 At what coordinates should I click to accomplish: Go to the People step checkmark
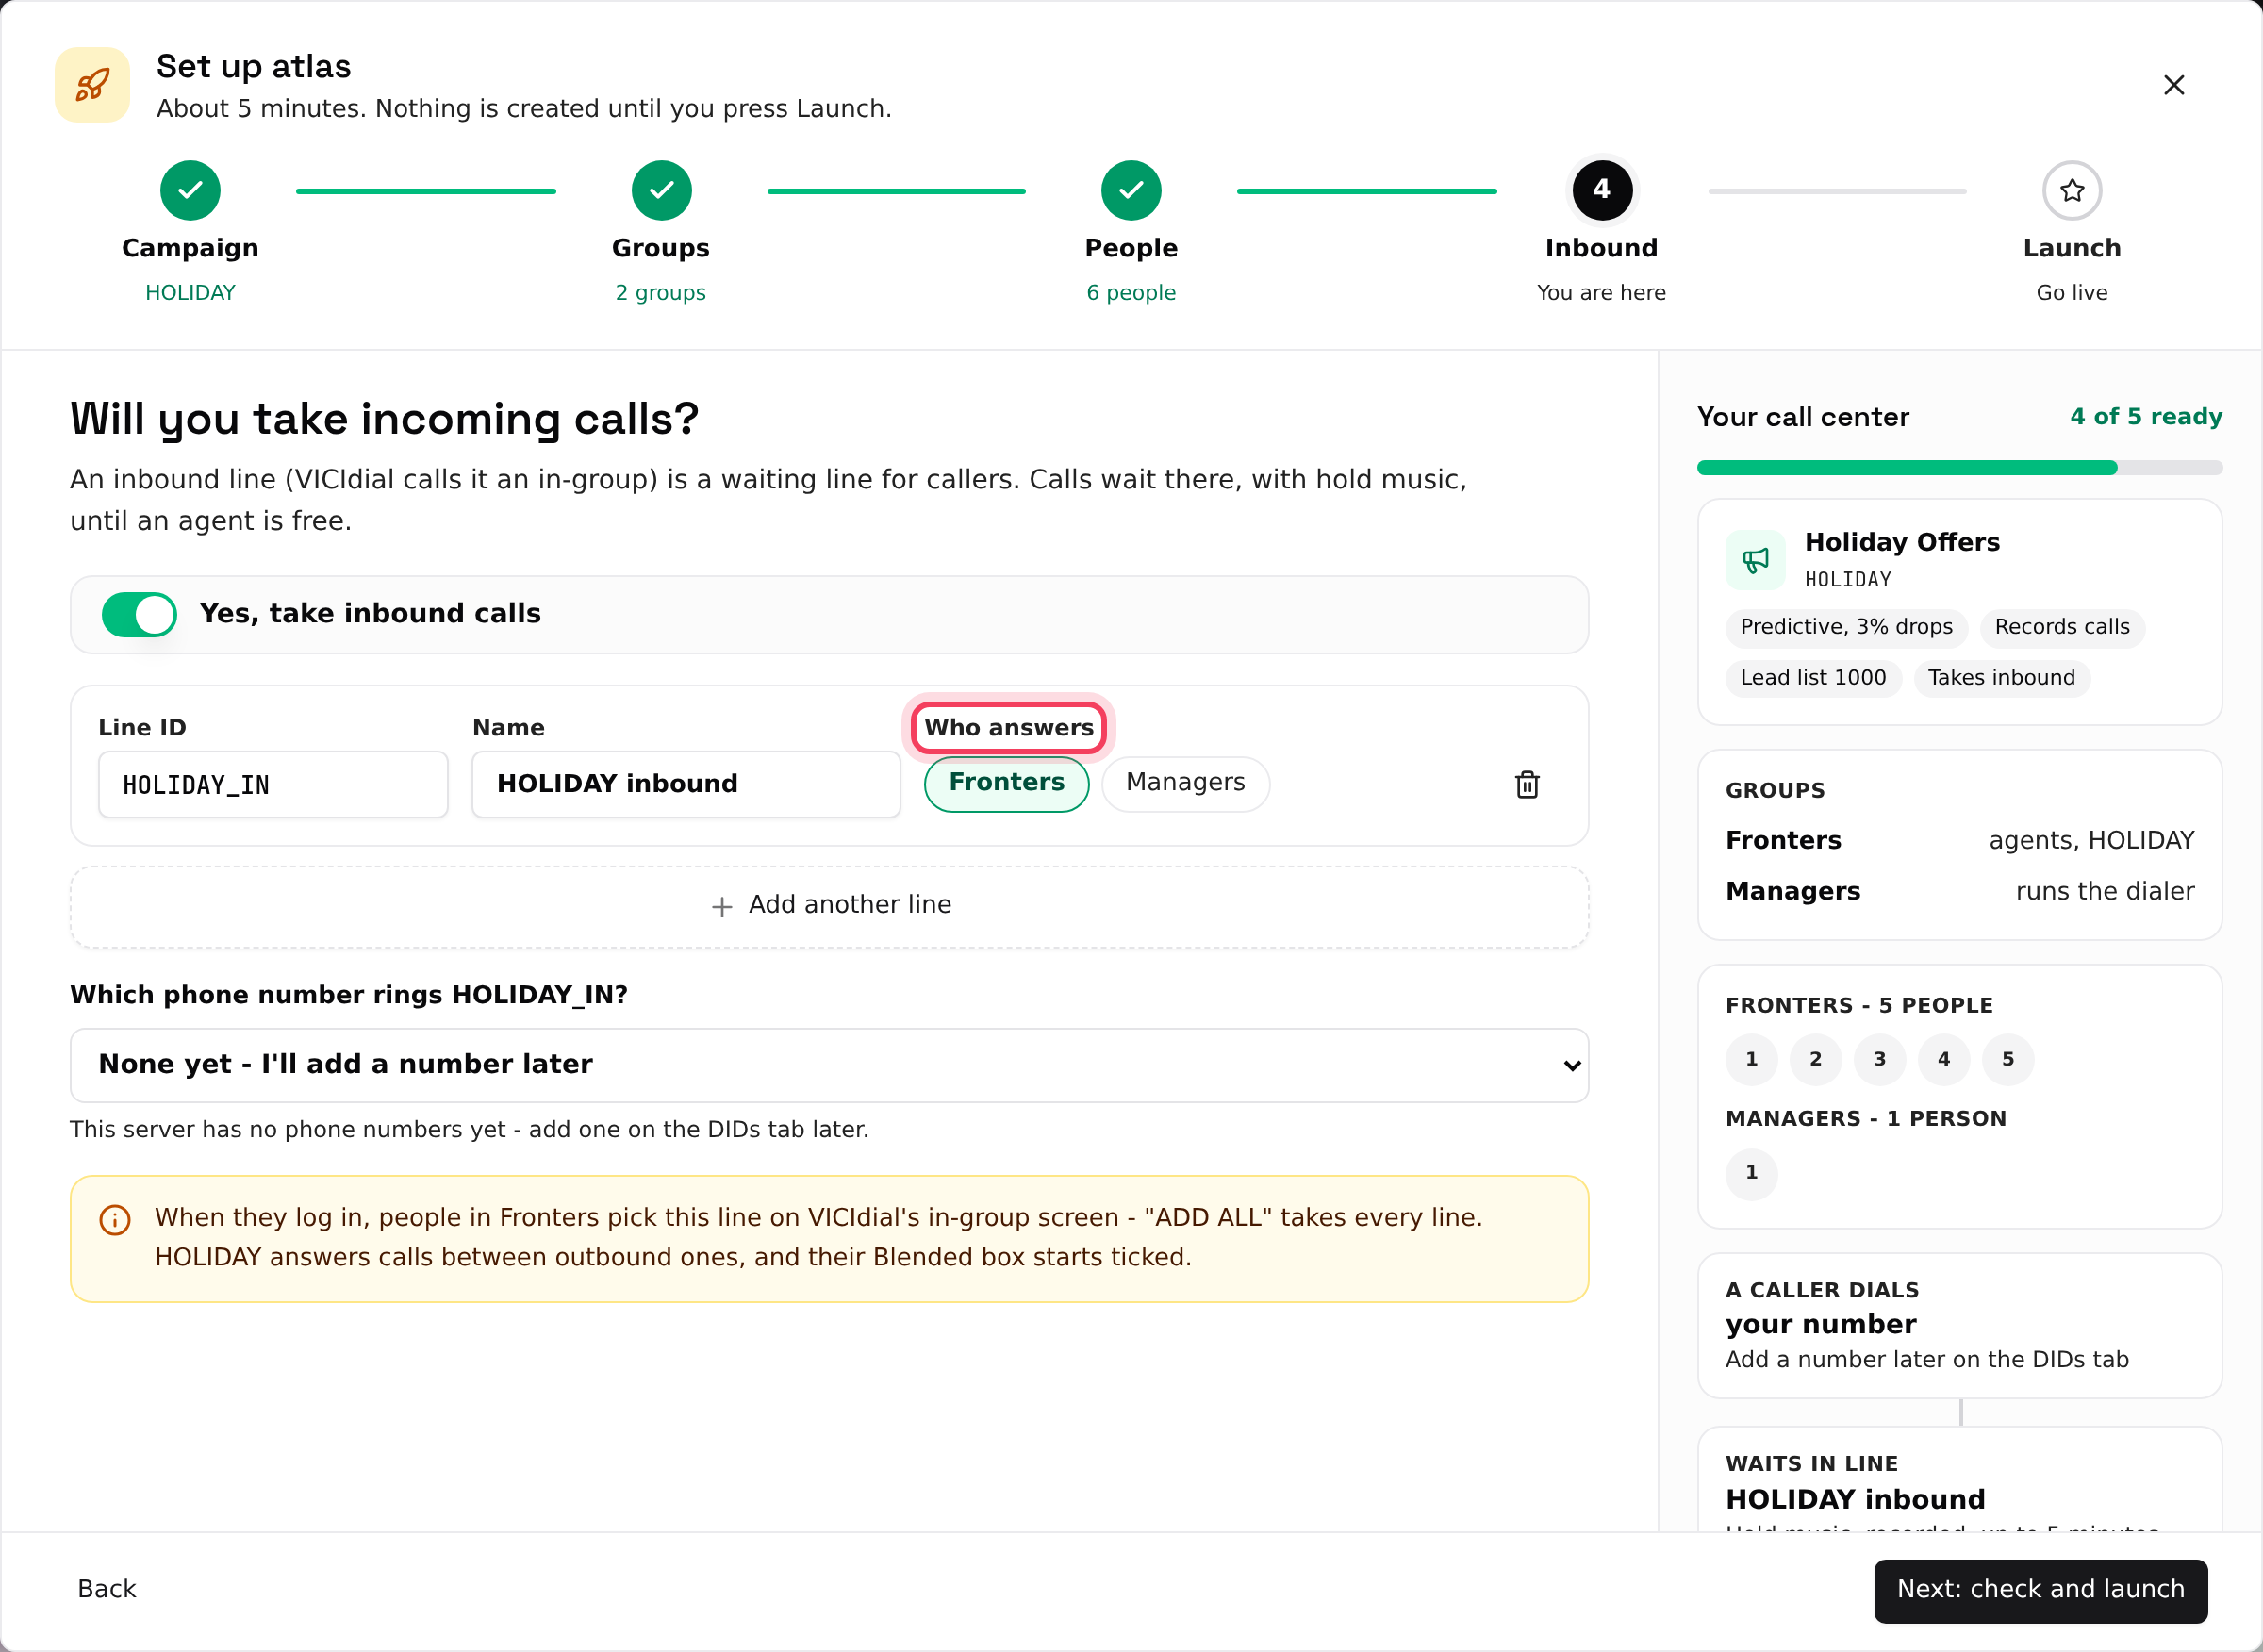tap(1131, 190)
